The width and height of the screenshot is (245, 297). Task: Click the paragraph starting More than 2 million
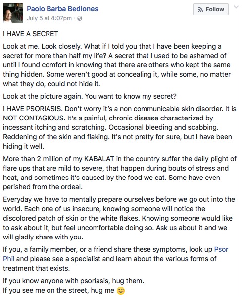click(120, 173)
